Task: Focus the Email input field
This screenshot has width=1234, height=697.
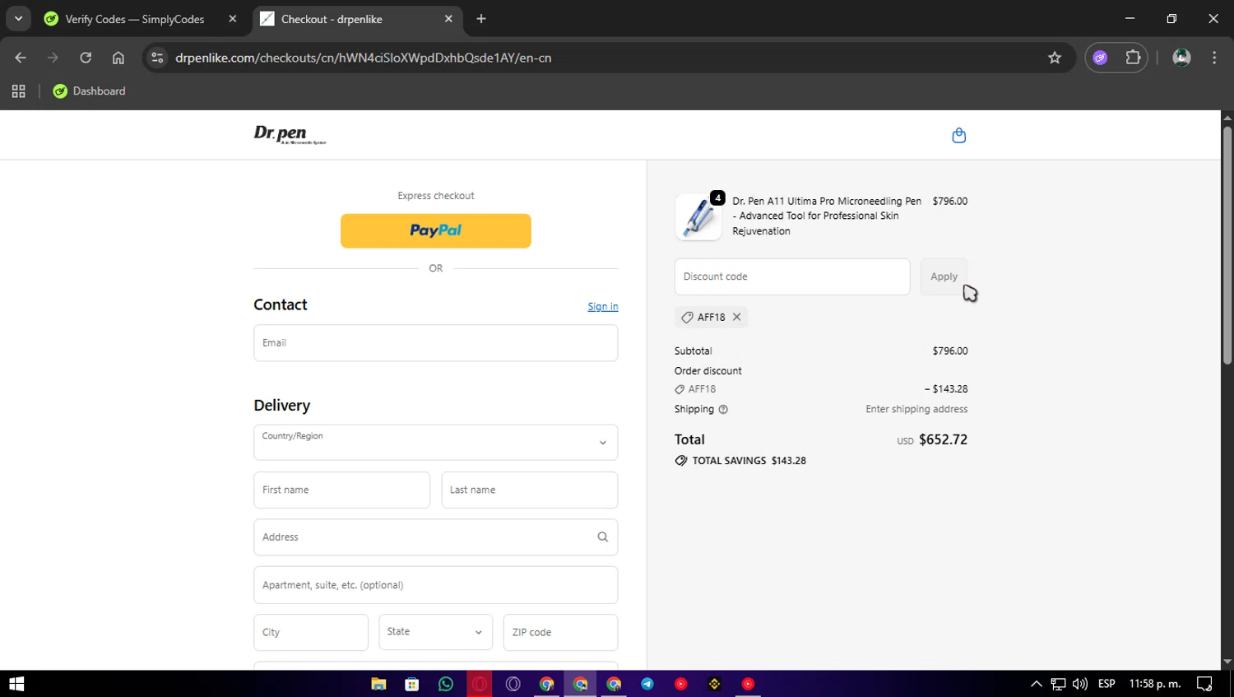Action: (436, 343)
